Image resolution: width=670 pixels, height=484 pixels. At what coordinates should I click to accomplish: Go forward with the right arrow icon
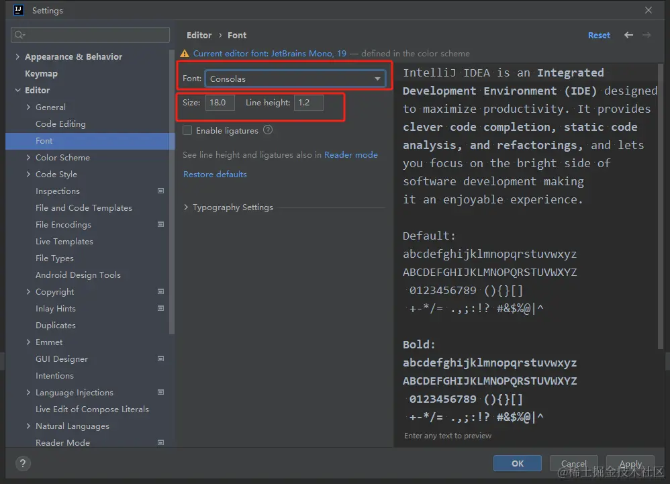click(x=647, y=35)
